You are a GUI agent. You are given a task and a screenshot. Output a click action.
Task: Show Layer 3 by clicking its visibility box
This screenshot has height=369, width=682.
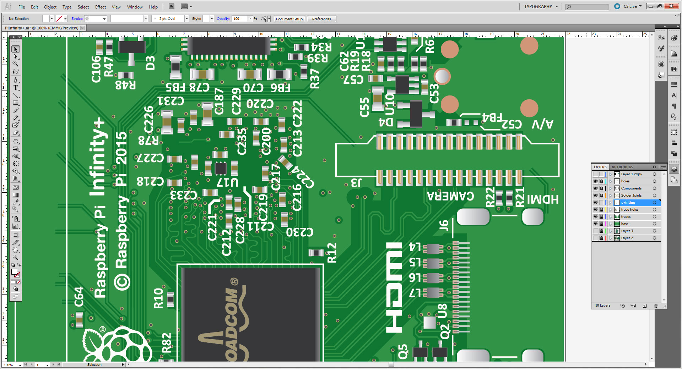click(x=595, y=231)
